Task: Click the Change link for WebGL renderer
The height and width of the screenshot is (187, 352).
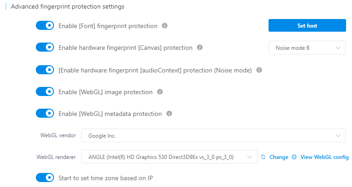Action: (279, 157)
